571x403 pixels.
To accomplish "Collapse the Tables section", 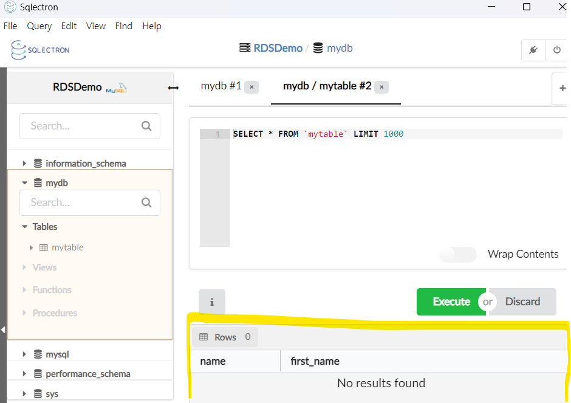I will click(24, 227).
